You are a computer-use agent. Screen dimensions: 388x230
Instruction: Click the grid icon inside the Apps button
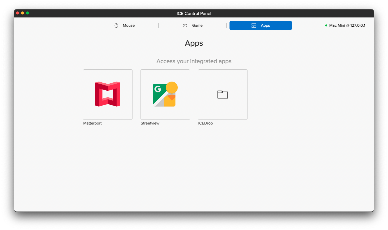[254, 25]
